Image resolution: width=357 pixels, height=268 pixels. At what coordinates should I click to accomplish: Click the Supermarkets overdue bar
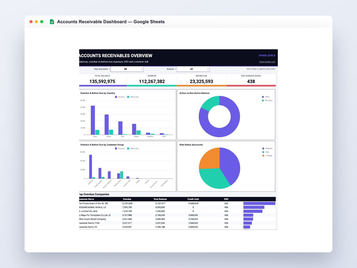click(x=100, y=173)
